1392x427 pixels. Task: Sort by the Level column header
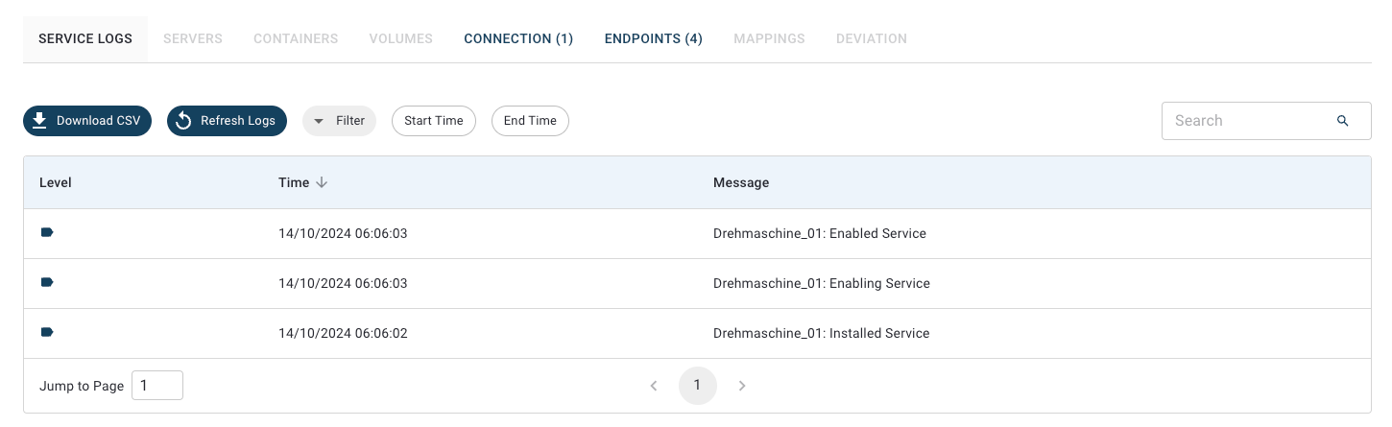[x=56, y=182]
